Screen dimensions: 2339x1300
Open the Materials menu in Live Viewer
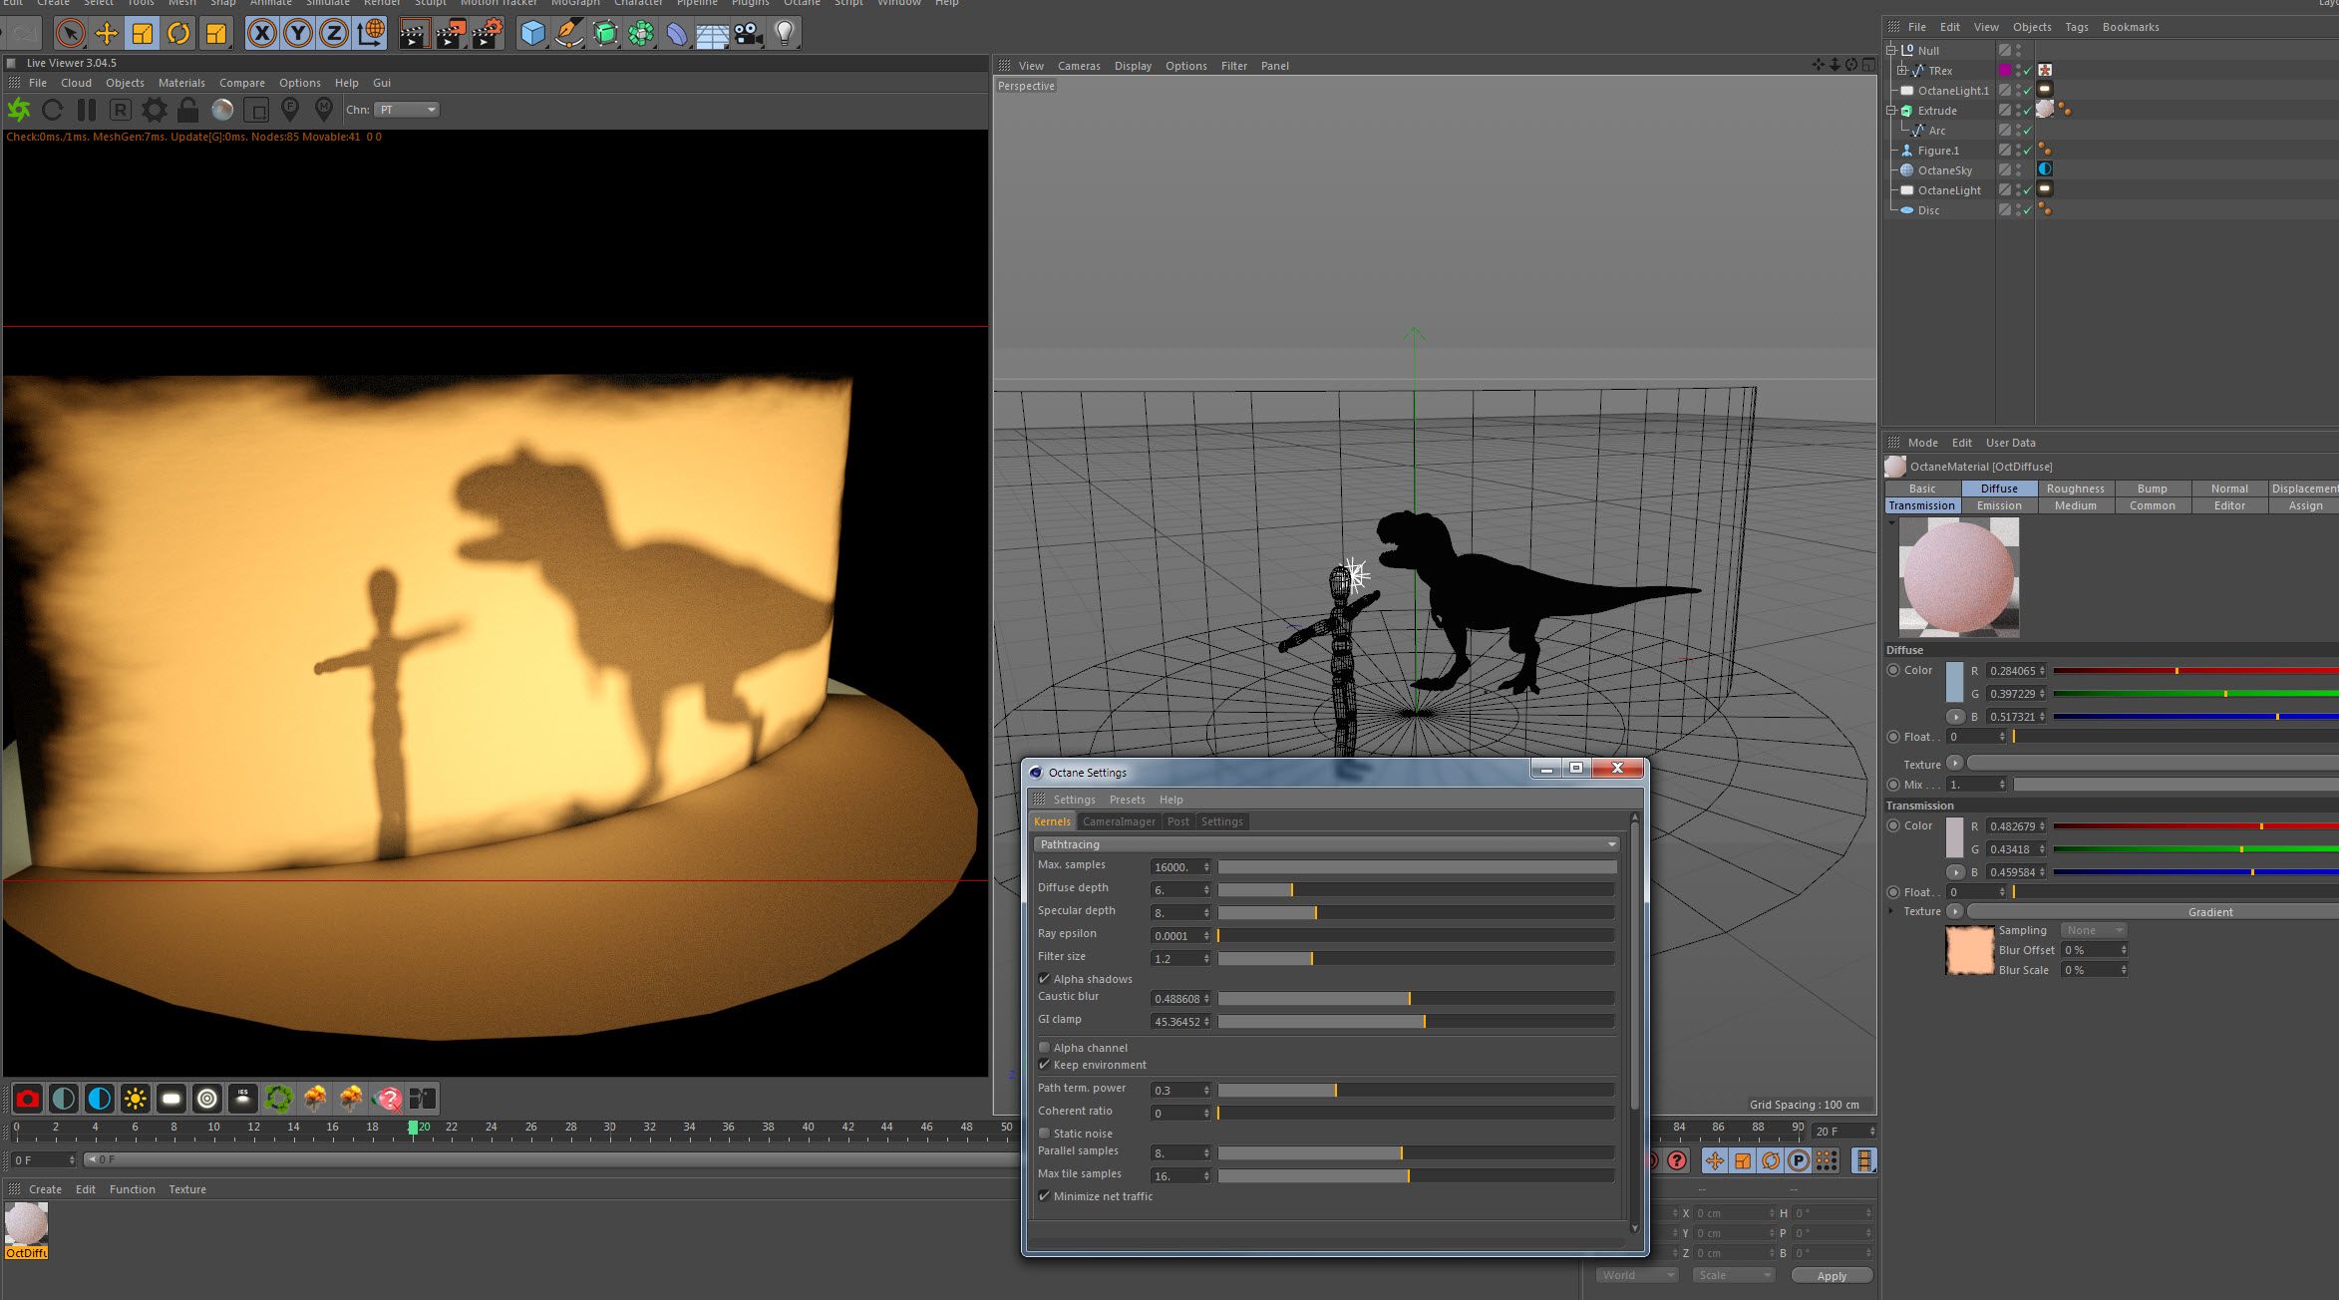click(x=181, y=83)
